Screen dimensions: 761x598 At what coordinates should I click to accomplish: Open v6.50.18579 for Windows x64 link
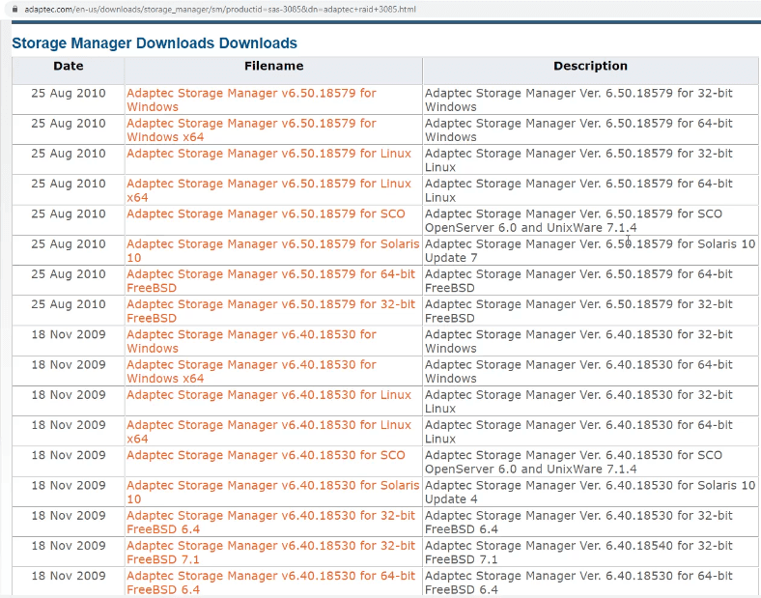(251, 130)
